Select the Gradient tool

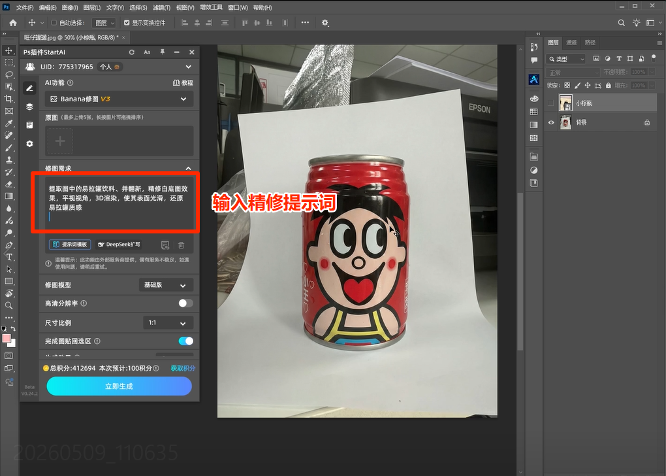tap(8, 196)
